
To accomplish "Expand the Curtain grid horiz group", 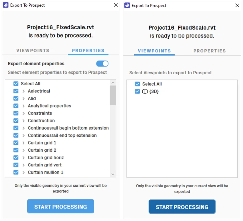I will 23,158.
